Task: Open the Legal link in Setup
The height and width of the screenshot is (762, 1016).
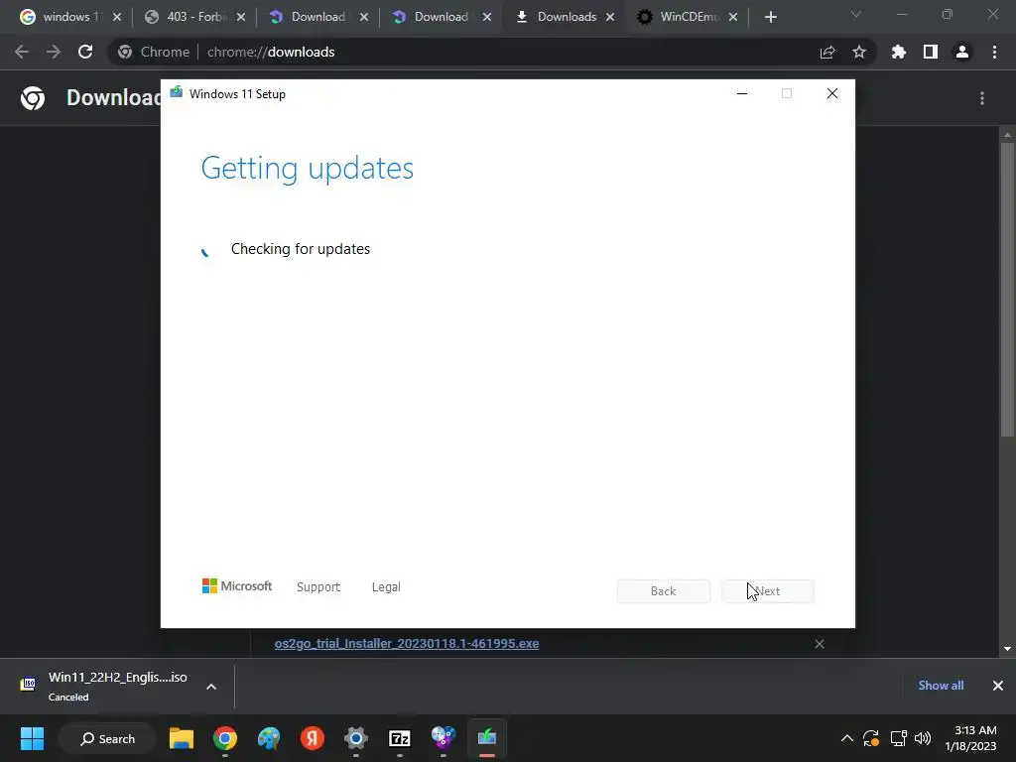Action: tap(386, 587)
